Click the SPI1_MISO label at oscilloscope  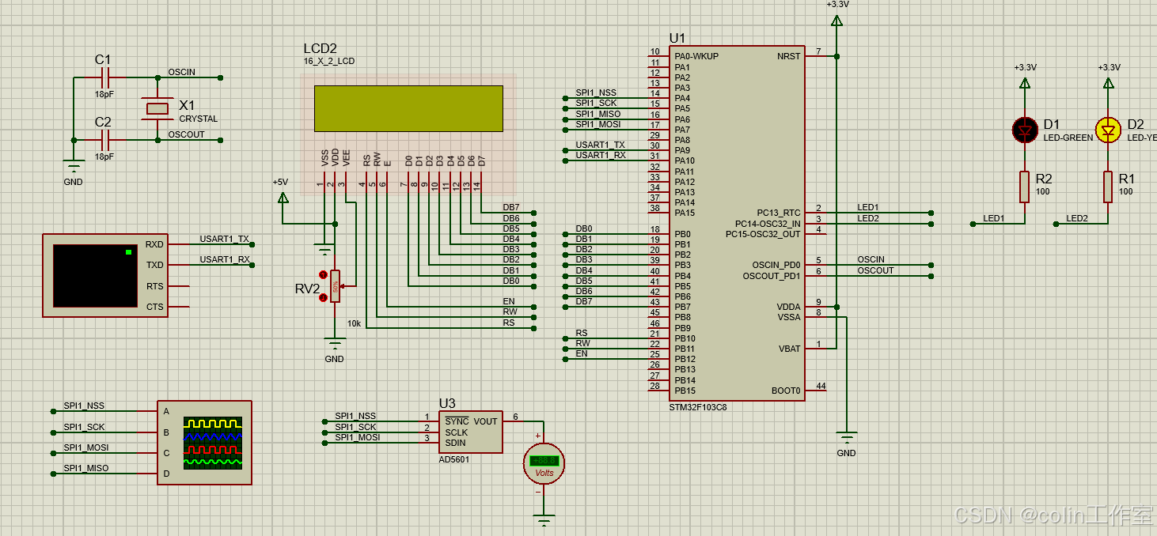(86, 468)
